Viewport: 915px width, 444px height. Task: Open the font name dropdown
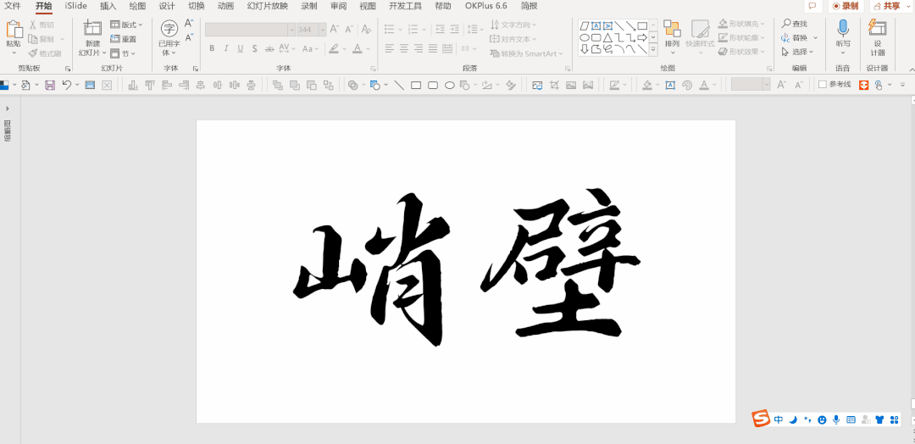[x=291, y=29]
